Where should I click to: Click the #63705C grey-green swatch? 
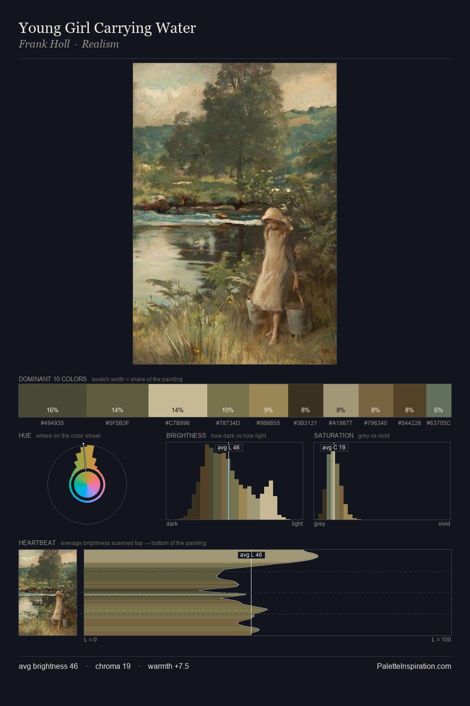click(439, 401)
